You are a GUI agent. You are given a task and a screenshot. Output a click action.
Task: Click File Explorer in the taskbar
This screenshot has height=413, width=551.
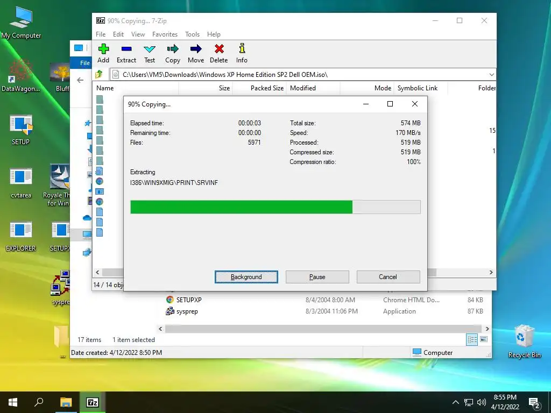66,402
